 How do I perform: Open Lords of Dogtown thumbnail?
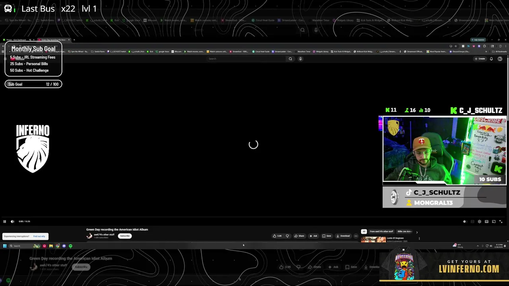[x=373, y=240]
